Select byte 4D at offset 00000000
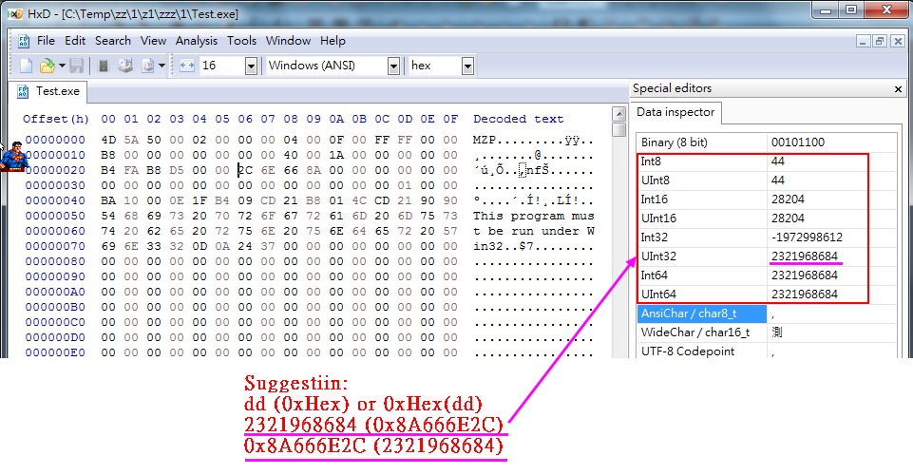913x475 pixels. [108, 140]
